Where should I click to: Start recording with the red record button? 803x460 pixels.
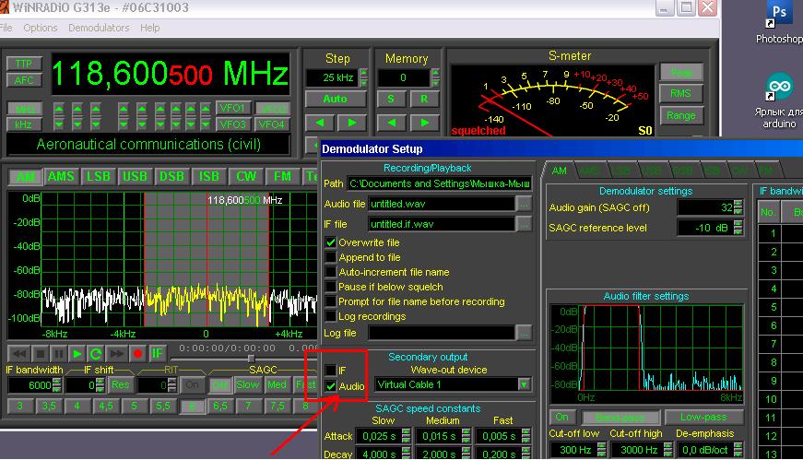[x=137, y=354]
